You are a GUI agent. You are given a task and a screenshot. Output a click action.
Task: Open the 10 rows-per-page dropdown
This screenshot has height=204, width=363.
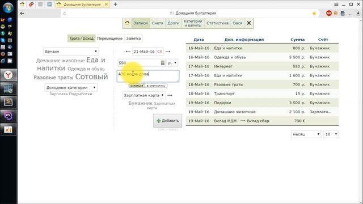(x=331, y=134)
